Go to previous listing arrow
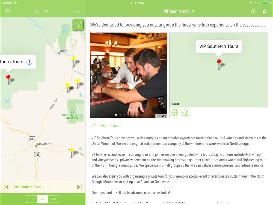 pos(6,187)
